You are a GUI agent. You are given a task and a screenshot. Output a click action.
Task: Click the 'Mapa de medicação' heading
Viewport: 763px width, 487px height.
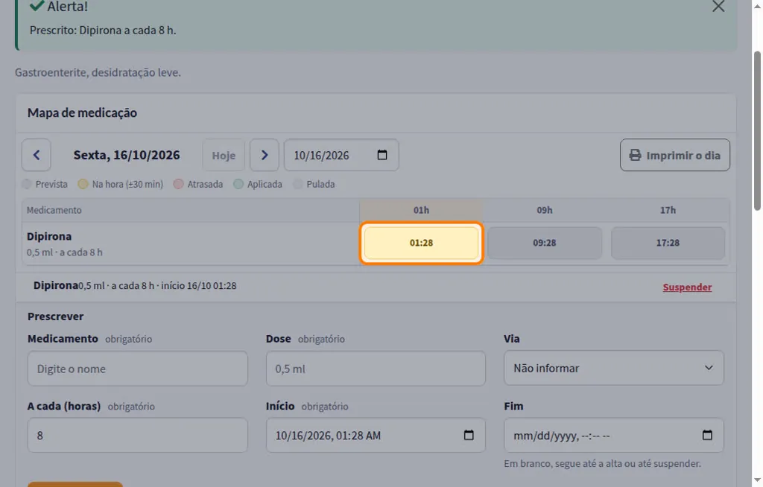[82, 112]
